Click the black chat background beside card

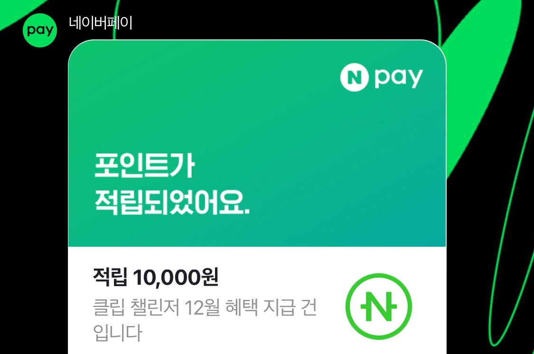pyautogui.click(x=34, y=204)
